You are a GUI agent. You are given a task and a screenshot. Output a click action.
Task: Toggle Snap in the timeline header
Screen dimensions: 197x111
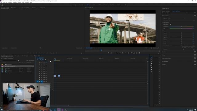click(x=40, y=60)
